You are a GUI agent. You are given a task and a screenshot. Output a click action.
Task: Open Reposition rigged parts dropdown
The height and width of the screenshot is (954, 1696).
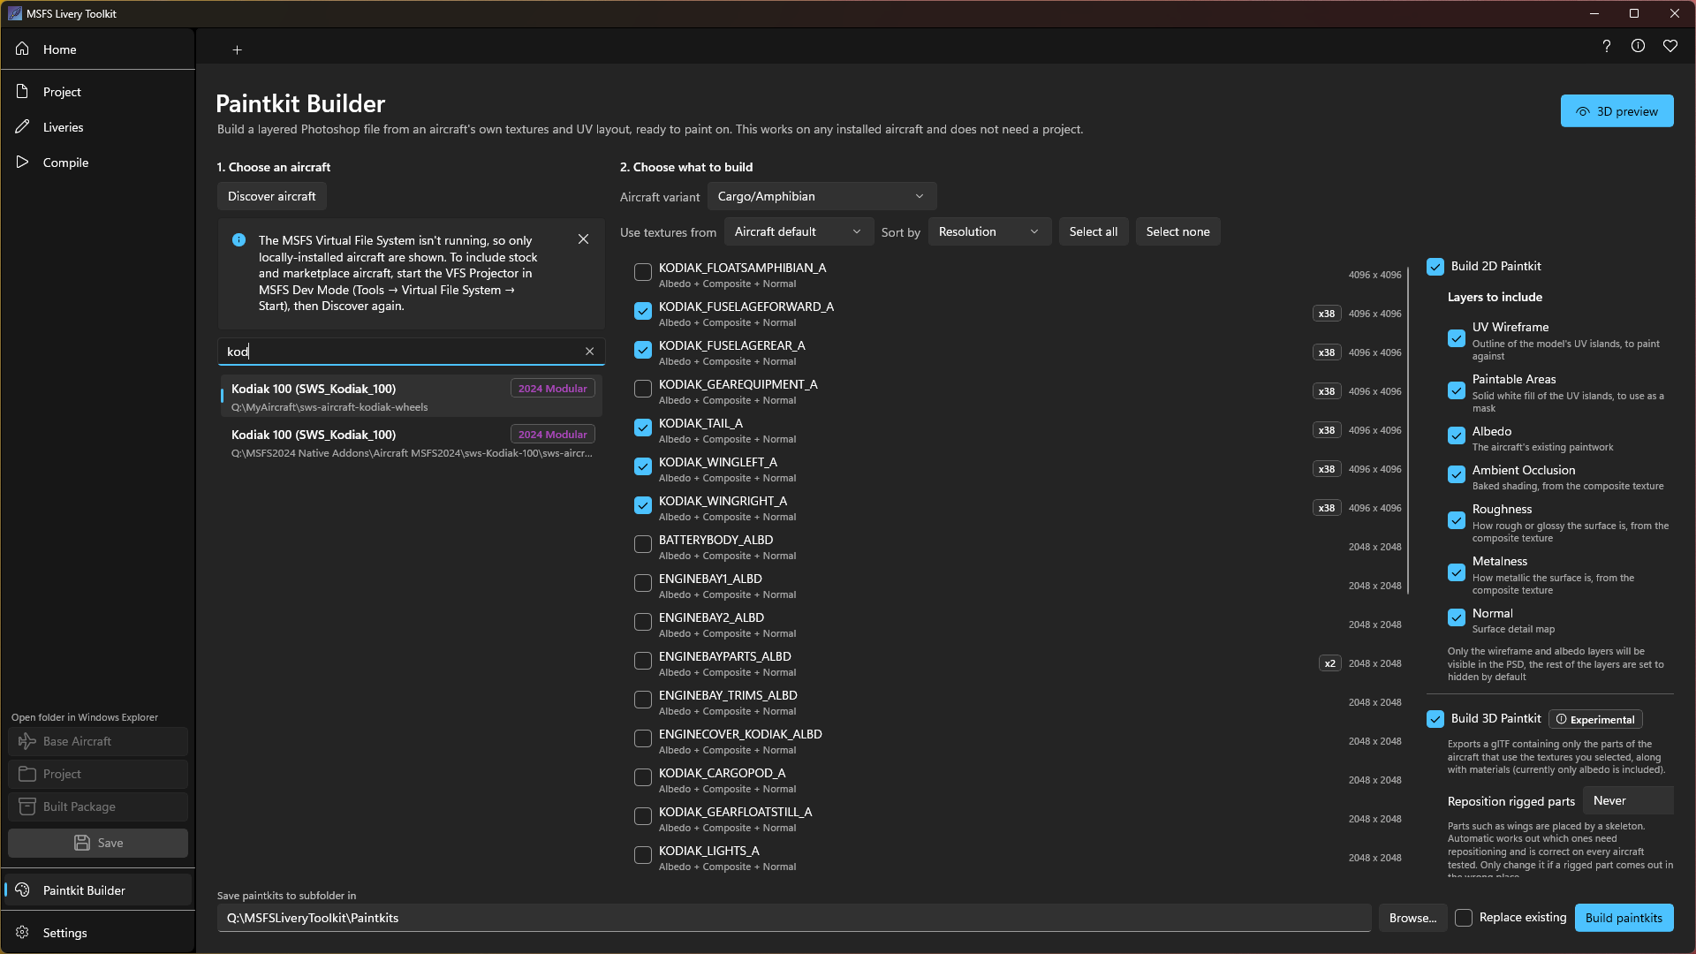click(1628, 800)
